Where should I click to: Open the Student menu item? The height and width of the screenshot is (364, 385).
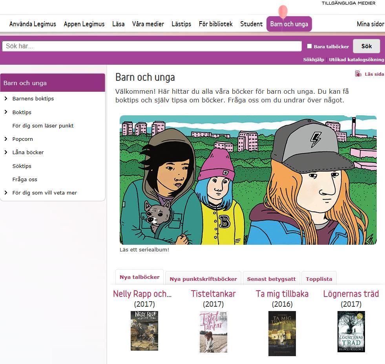[252, 24]
